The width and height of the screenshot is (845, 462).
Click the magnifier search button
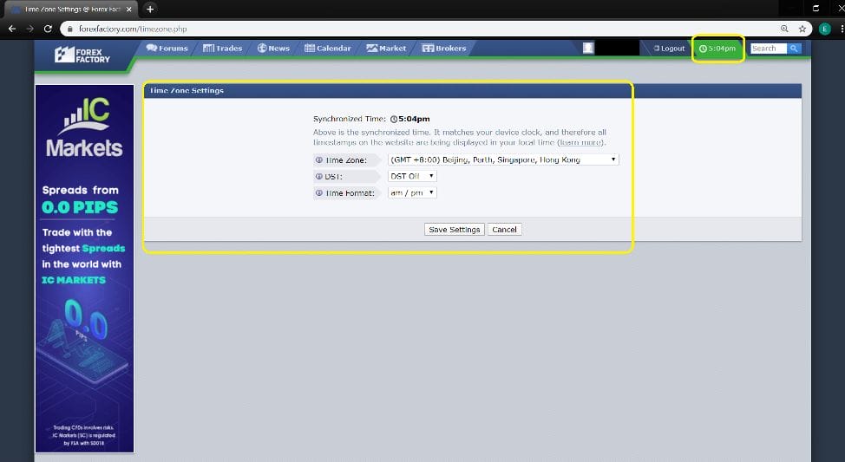(x=793, y=49)
